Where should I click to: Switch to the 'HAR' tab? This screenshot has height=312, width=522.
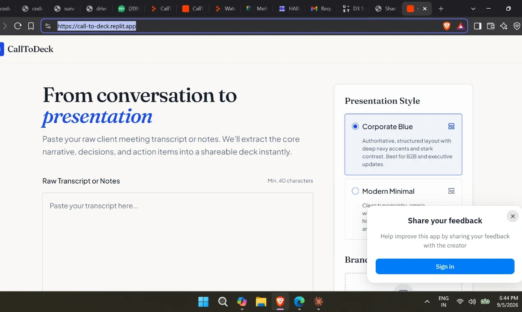click(x=289, y=9)
